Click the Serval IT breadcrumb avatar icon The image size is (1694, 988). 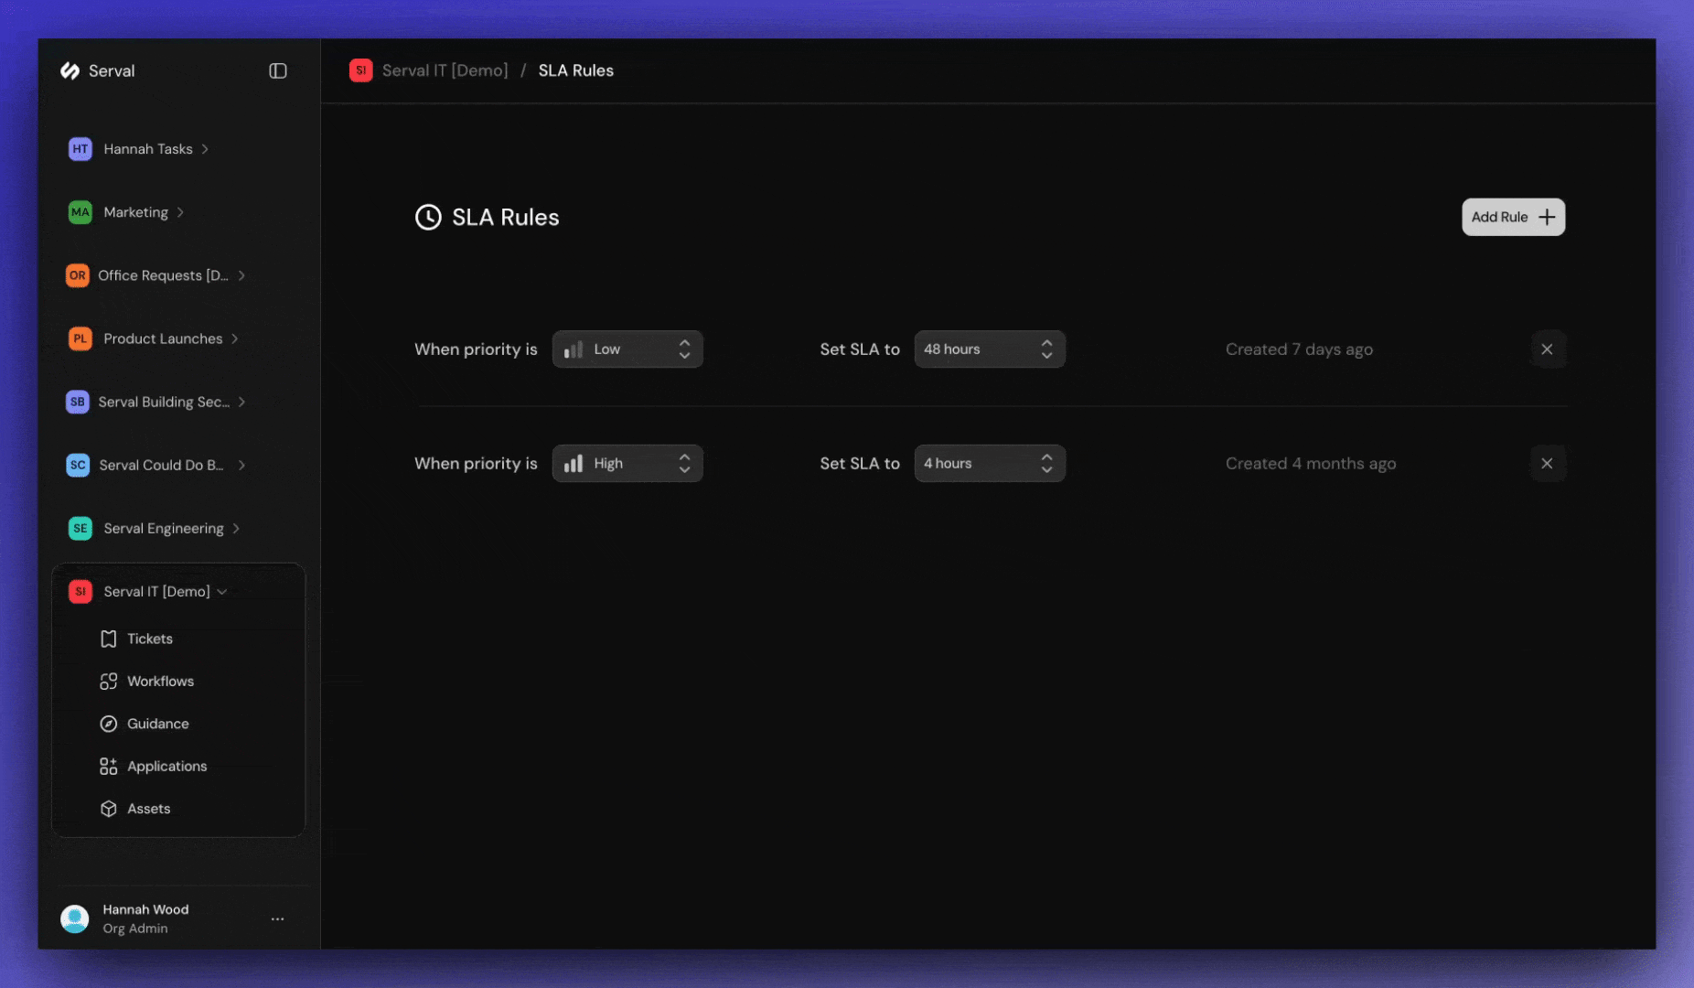coord(360,70)
